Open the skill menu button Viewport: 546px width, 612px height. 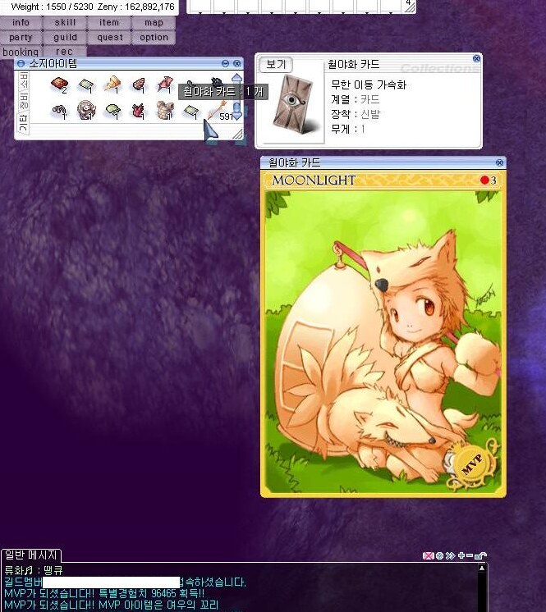65,23
